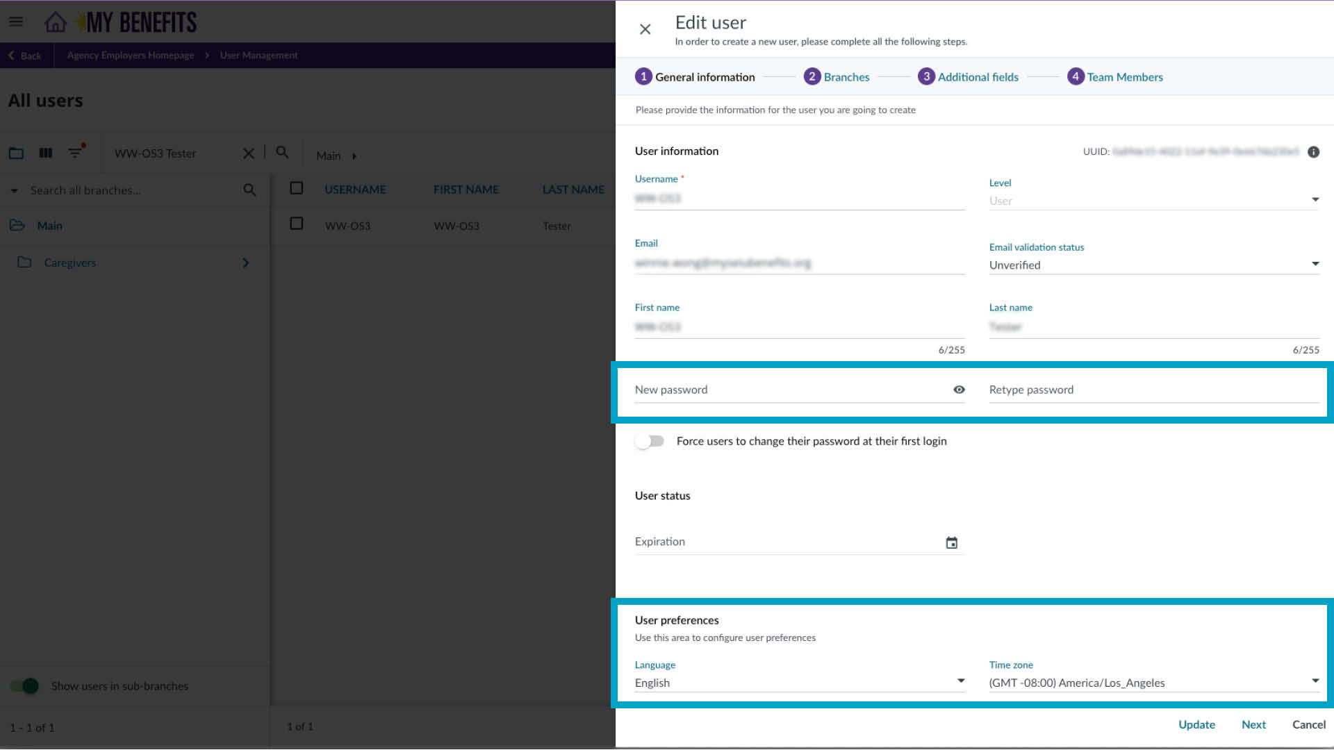1334x750 pixels.
Task: Switch to Team Members step
Action: pos(1114,77)
